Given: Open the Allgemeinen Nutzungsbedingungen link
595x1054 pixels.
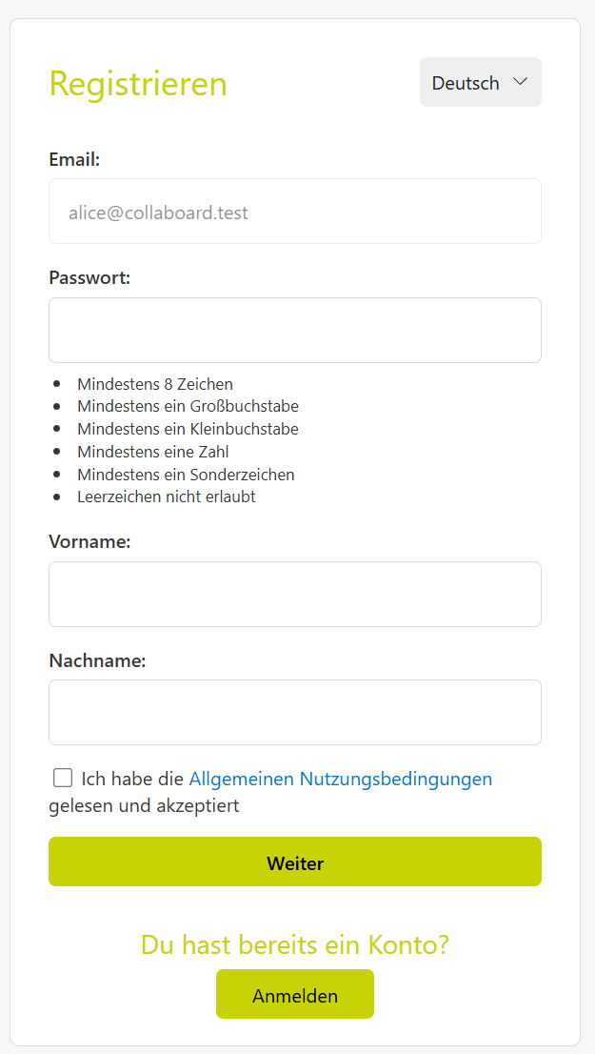Looking at the screenshot, I should click(x=340, y=779).
